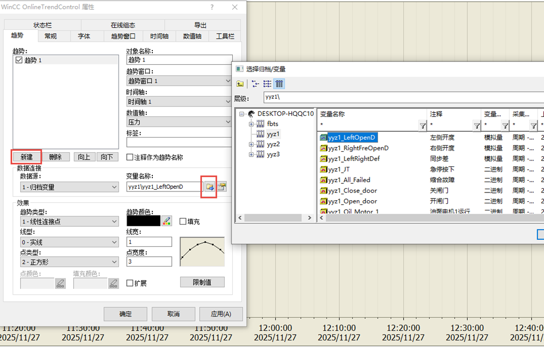Click the 新建 button
Screen dimensions: 544x347
26,157
